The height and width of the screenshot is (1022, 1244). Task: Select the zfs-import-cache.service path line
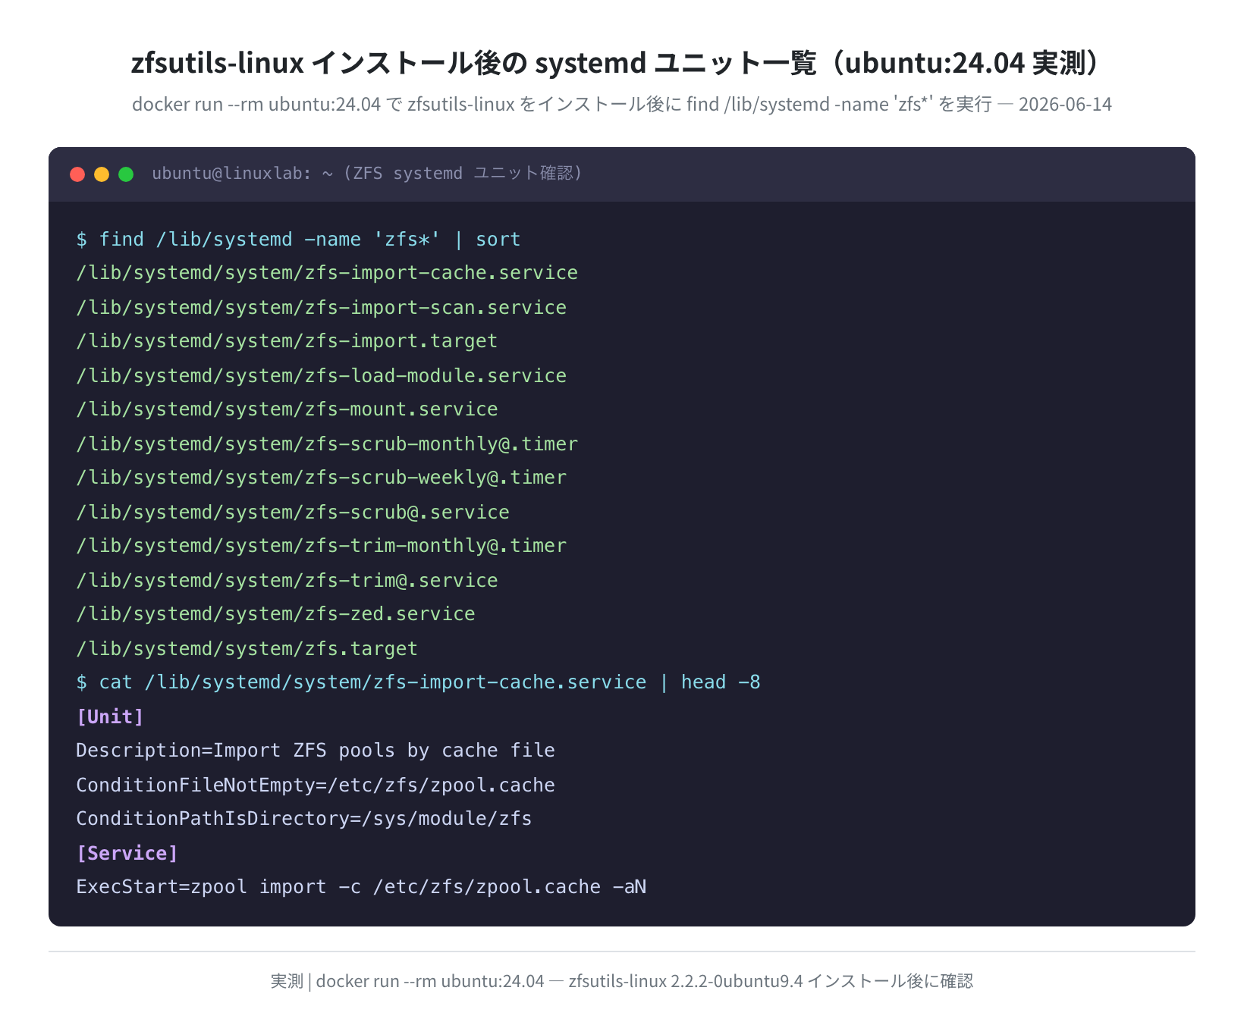click(327, 273)
